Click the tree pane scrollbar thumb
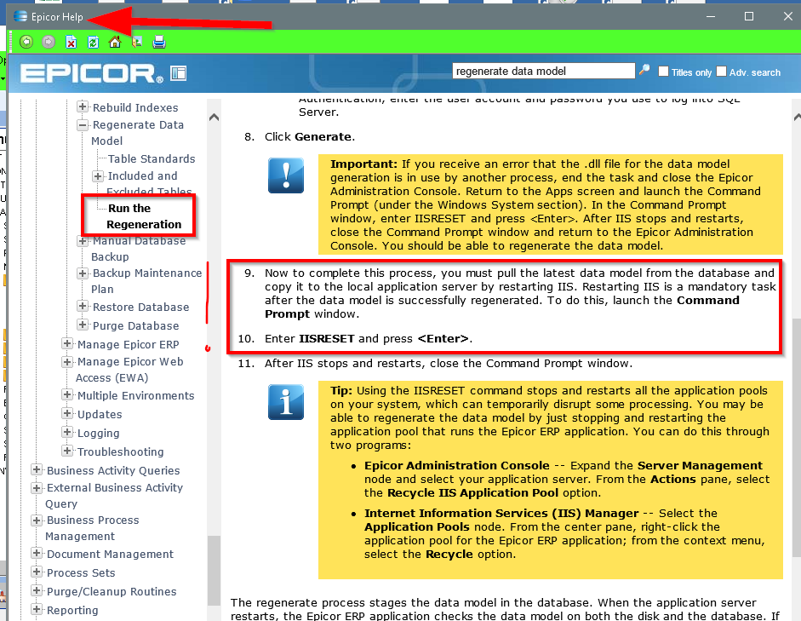 coord(214,570)
